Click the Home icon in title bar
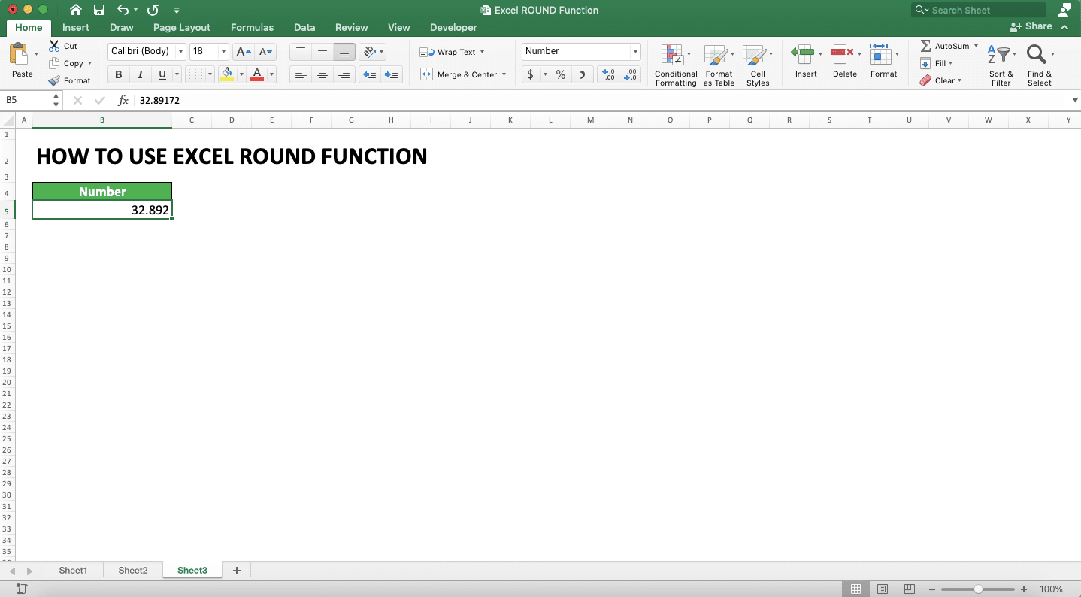 pyautogui.click(x=75, y=10)
